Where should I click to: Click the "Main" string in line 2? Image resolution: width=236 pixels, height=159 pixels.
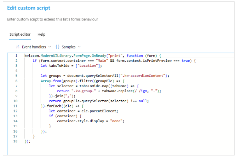tap(102, 61)
